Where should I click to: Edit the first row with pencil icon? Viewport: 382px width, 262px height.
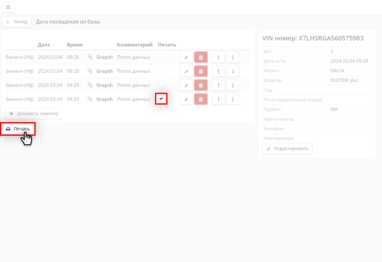[186, 57]
